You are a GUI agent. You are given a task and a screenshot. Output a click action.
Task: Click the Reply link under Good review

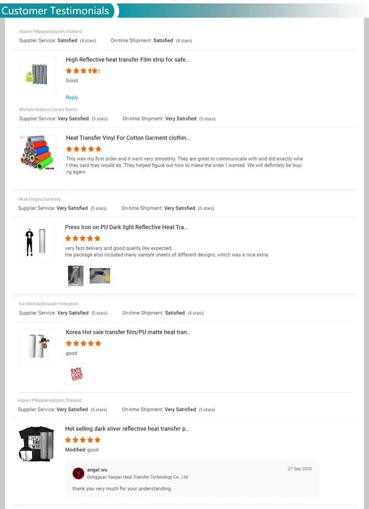click(x=72, y=97)
